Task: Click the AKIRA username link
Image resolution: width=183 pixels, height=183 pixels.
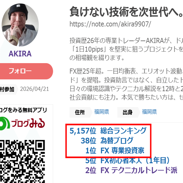Action: tap(20, 54)
